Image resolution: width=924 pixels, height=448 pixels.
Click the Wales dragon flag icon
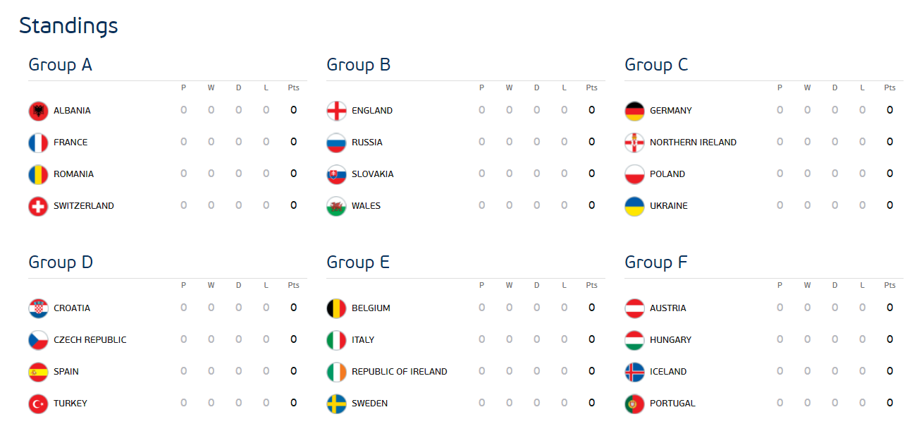click(x=336, y=206)
